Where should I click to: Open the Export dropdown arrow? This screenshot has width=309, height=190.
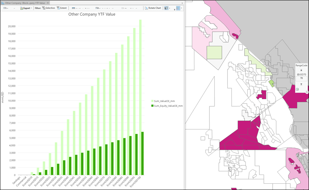(32, 8)
